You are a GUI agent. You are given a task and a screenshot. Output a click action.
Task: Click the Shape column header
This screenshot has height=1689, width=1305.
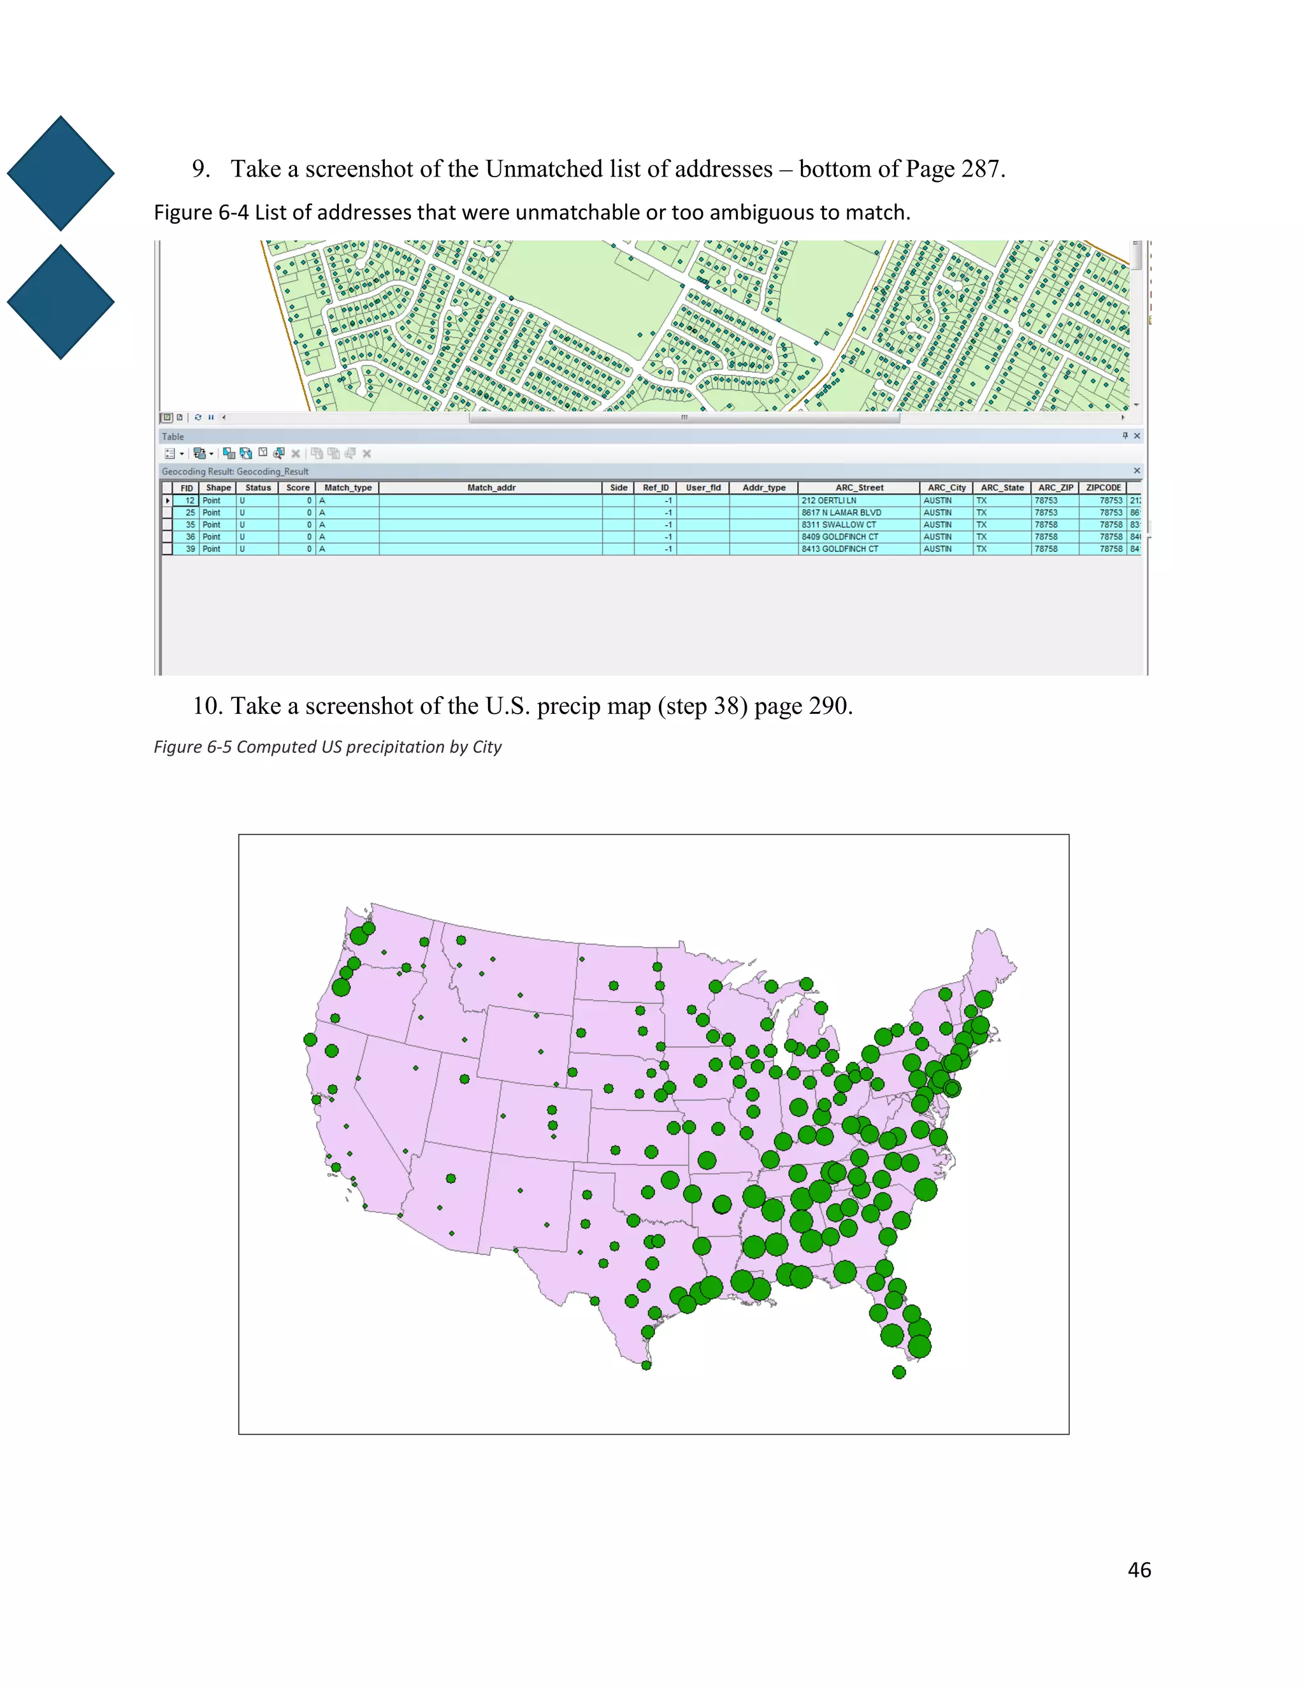(x=218, y=489)
